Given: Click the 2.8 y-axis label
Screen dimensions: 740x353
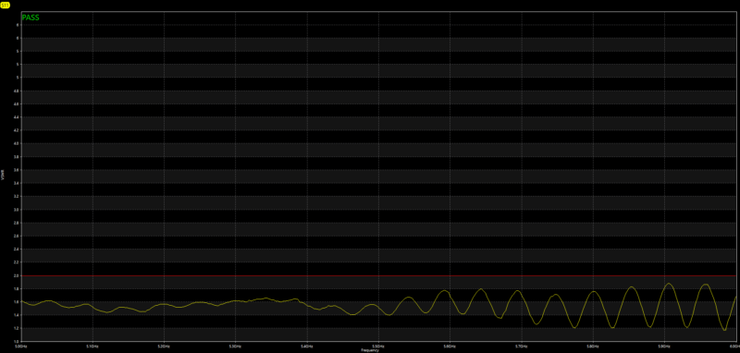Looking at the screenshot, I should tap(17, 223).
